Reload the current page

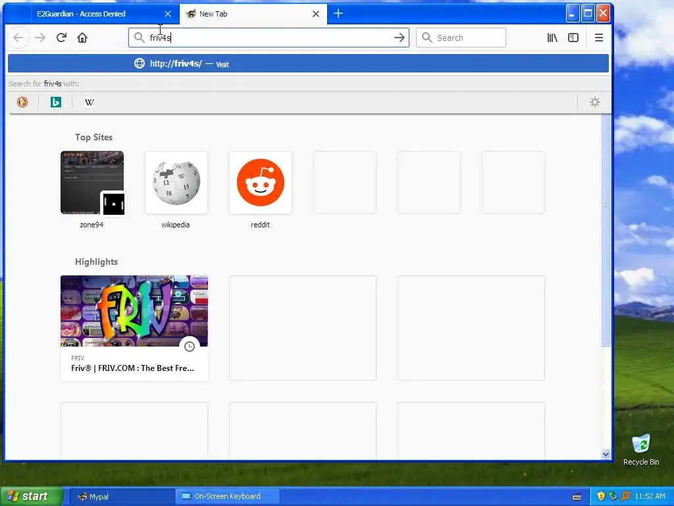(x=61, y=38)
